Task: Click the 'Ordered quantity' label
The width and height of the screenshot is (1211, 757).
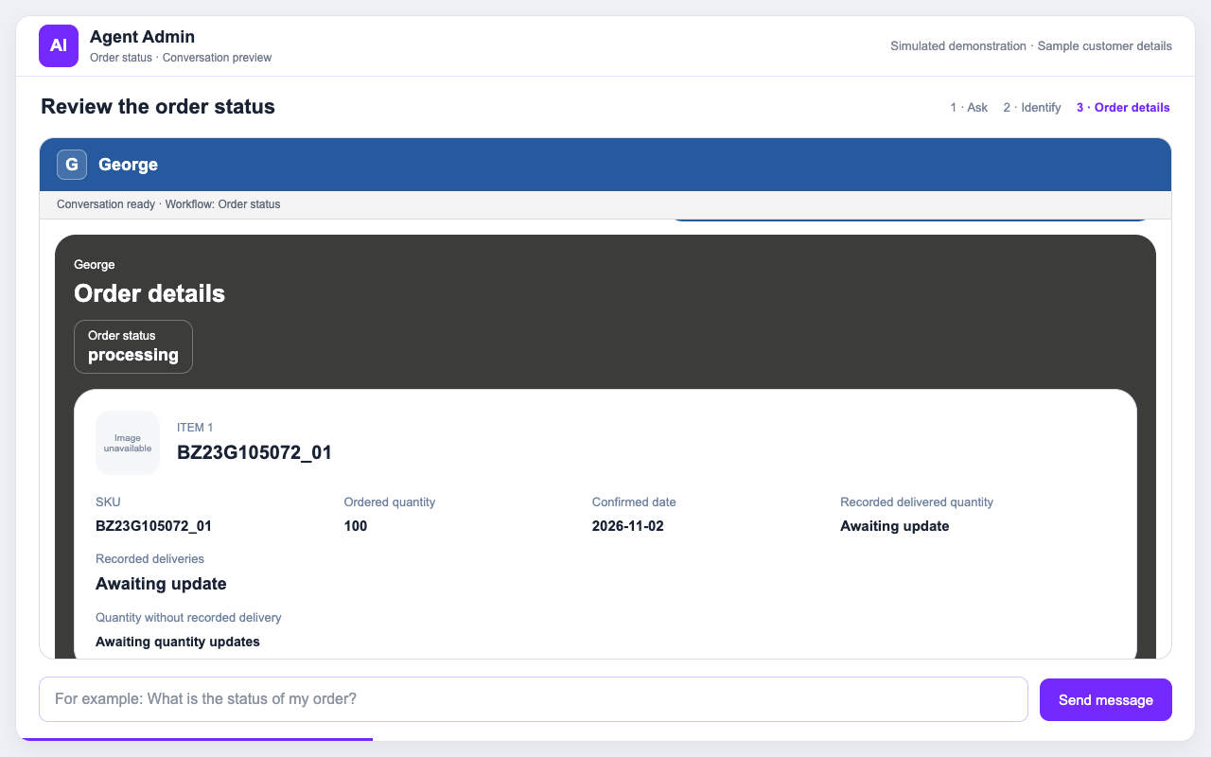Action: [390, 502]
